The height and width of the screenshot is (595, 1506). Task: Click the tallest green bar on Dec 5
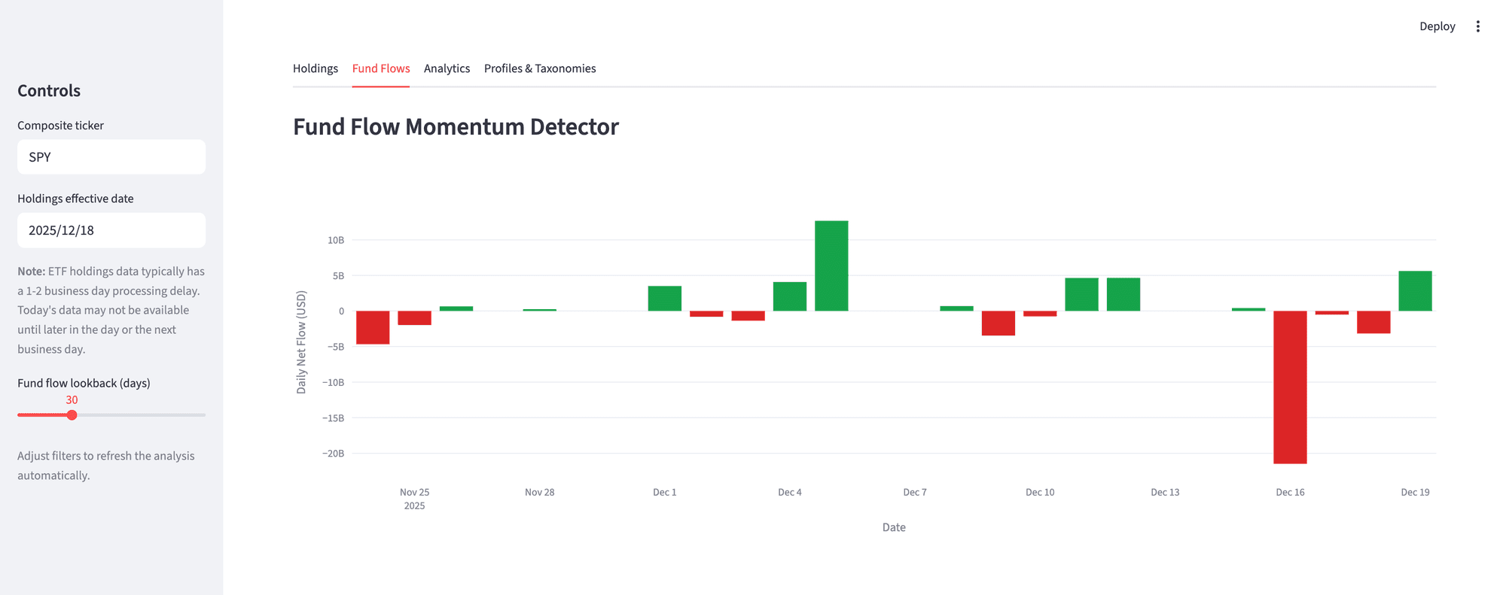[831, 266]
